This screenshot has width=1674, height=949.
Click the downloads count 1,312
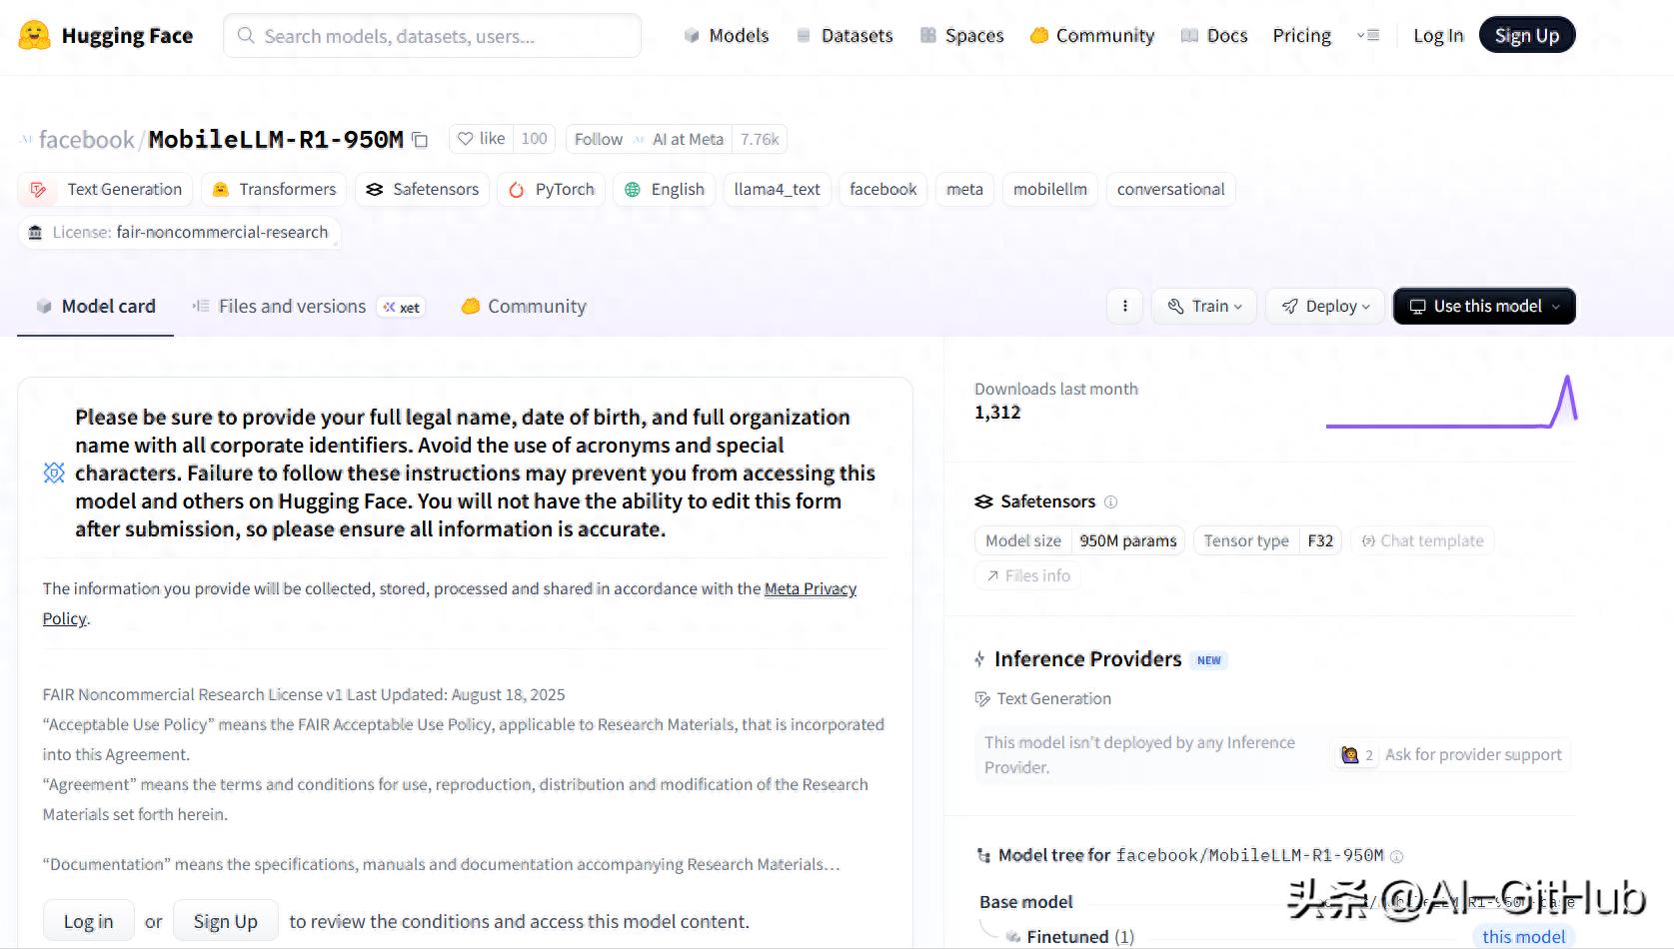coord(997,413)
